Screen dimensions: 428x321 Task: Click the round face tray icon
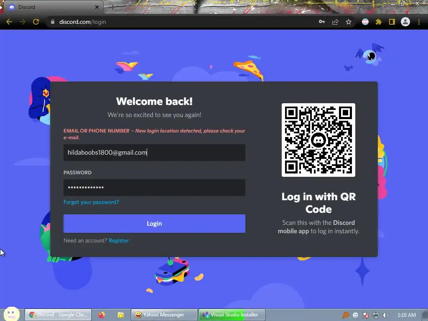point(355,315)
